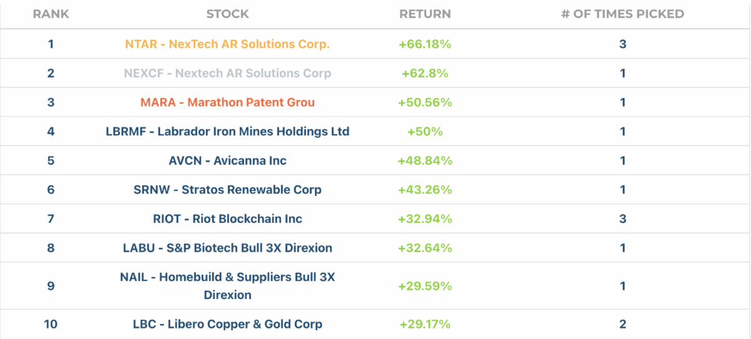Click AVCN Avicanna Inc stock name
This screenshot has height=339, width=751.
point(227,160)
